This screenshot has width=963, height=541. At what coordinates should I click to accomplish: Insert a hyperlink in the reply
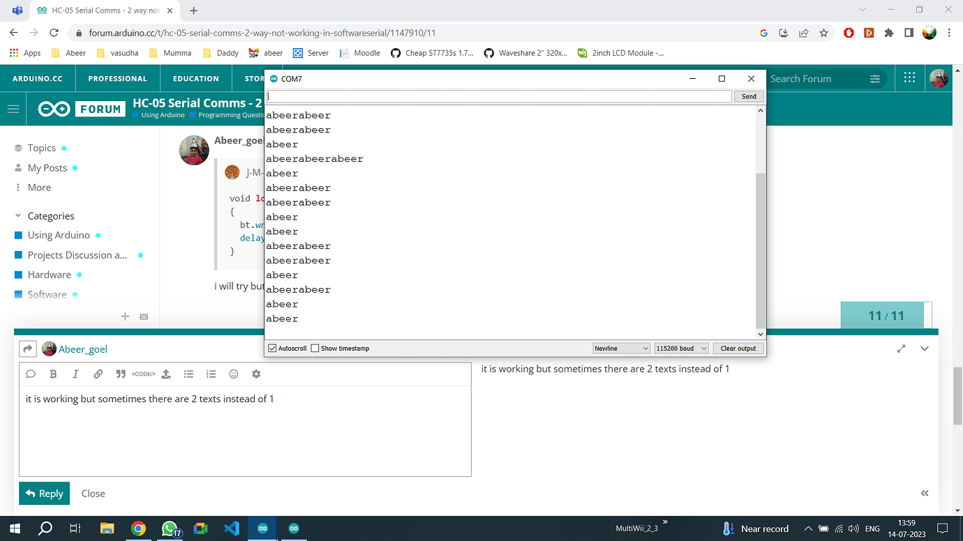pyautogui.click(x=98, y=374)
